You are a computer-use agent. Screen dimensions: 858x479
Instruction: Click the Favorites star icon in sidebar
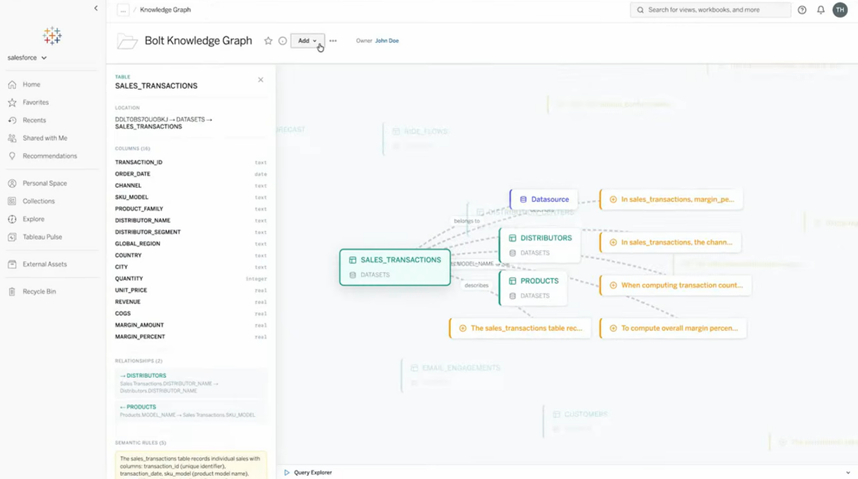12,102
